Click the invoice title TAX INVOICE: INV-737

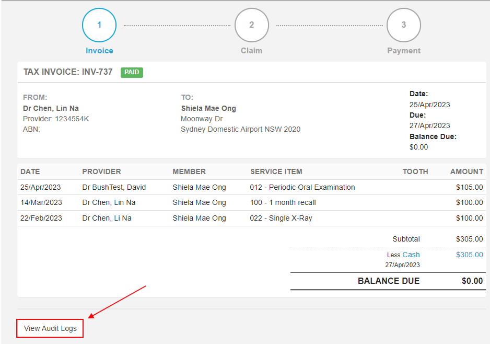point(68,72)
